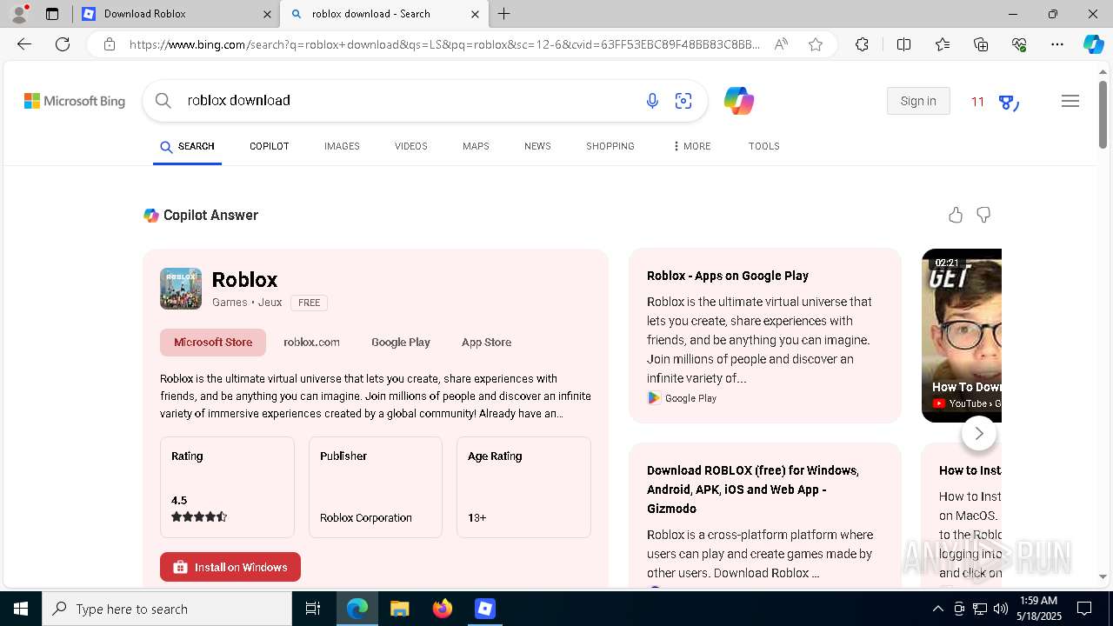
Task: Click the Sign in button
Action: [x=918, y=101]
